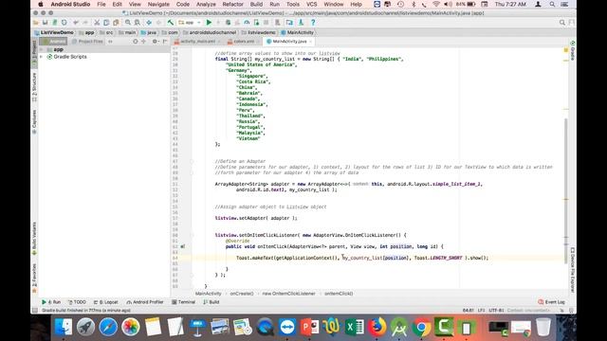Open Excel from the Dock
Image resolution: width=607 pixels, height=341 pixels.
(x=354, y=327)
